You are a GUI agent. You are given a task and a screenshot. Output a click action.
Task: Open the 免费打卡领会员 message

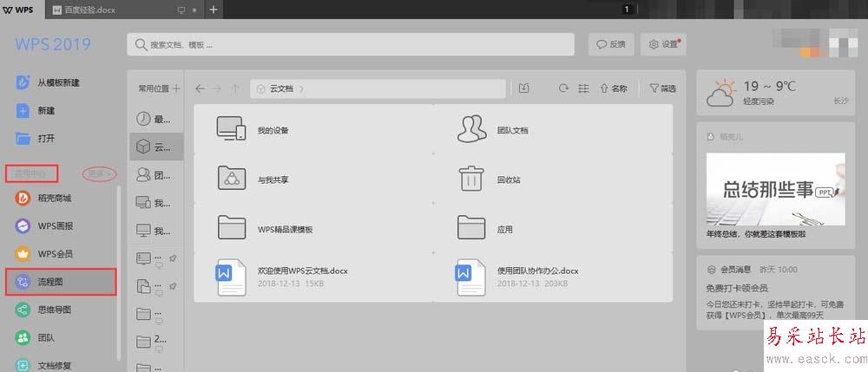(737, 289)
